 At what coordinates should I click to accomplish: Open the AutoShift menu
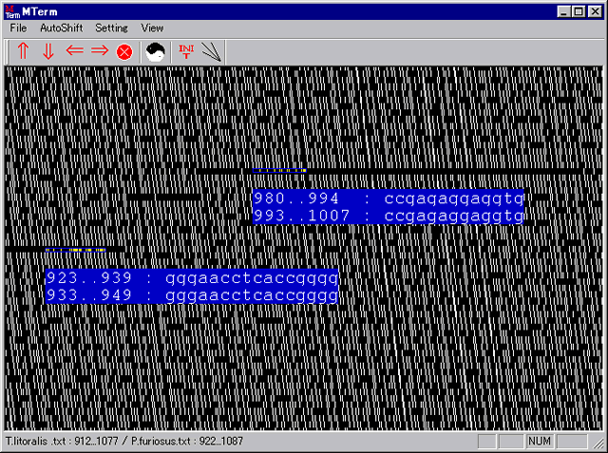point(61,28)
